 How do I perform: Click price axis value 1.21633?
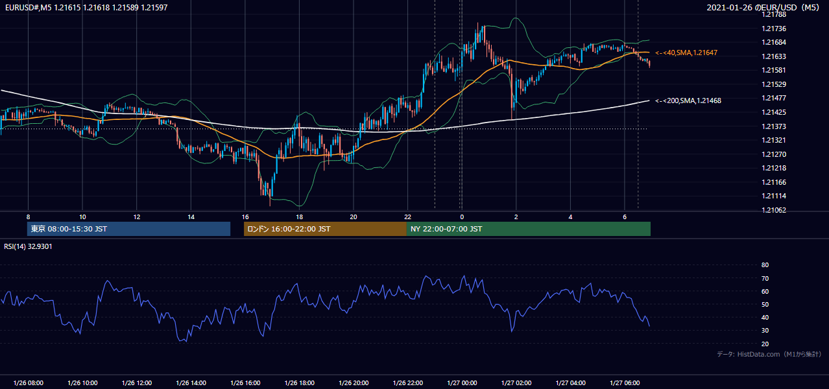point(775,56)
